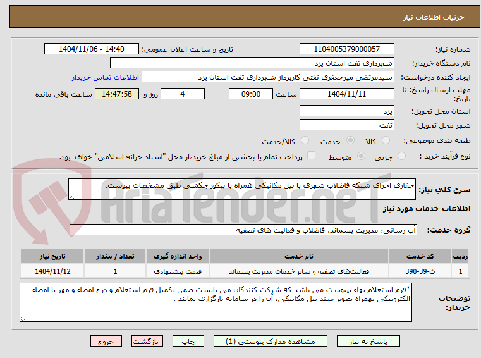Click cell فعالیت‌های تصفیه و سایر خدمات مدیریت پسماند
The height and width of the screenshot is (358, 481).
click(x=299, y=271)
